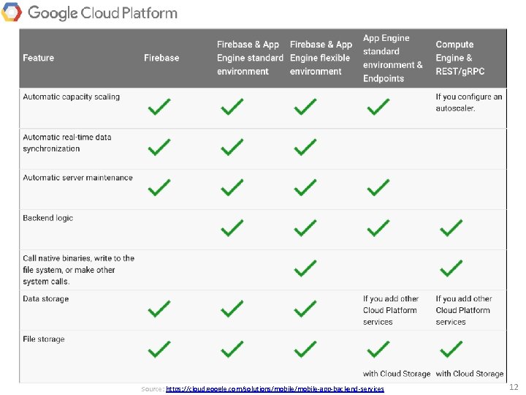
Task: Click Firebase checkmark in Automatic capacity scaling row
Action: (159, 107)
